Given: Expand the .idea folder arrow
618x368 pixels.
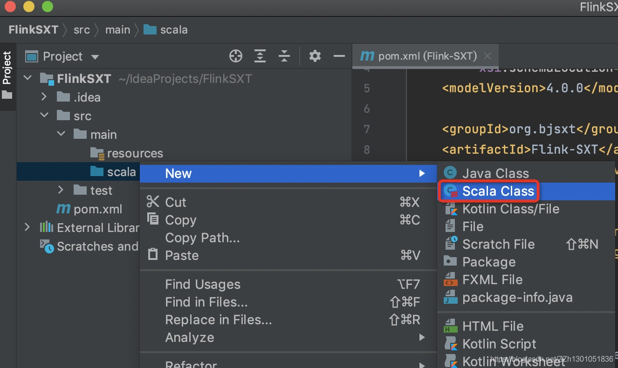Looking at the screenshot, I should coord(44,97).
